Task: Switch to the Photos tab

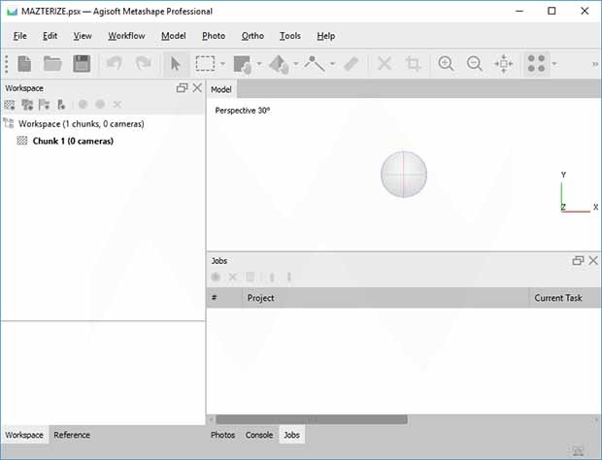Action: click(x=222, y=435)
